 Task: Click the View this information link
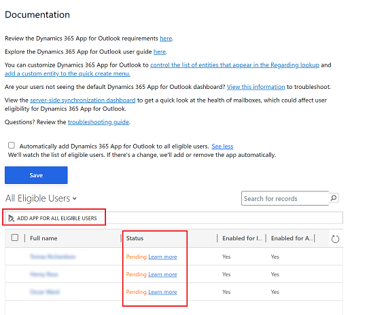pyautogui.click(x=256, y=87)
